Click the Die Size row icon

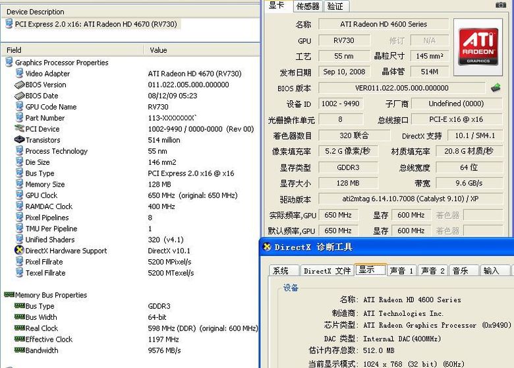coord(19,162)
